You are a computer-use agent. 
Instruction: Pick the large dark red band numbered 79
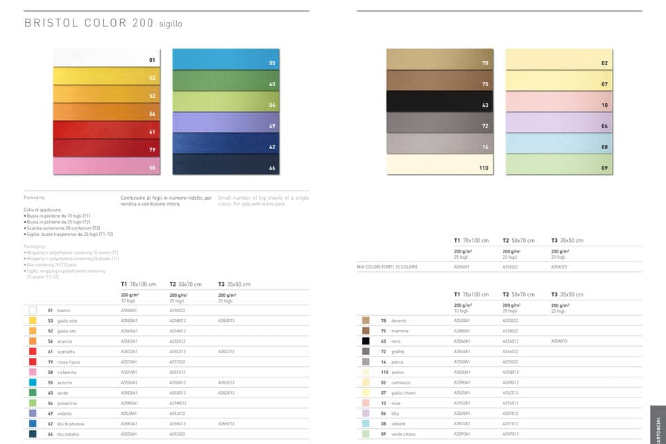(x=106, y=148)
